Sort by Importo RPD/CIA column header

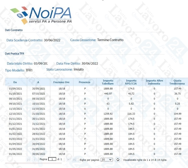[x=131, y=82]
